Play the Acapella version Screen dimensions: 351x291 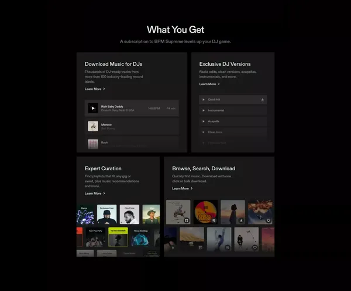(x=203, y=121)
